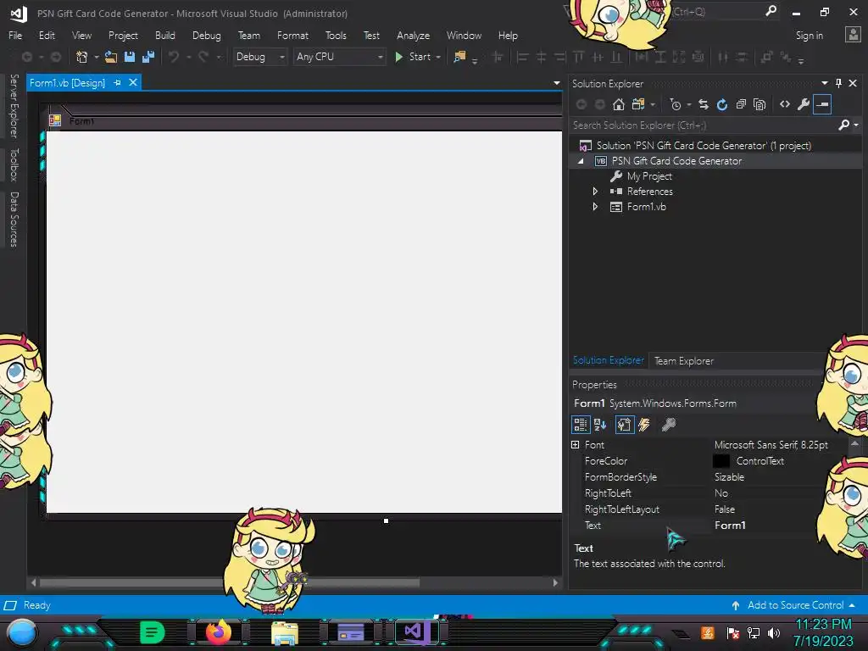The width and height of the screenshot is (868, 651).
Task: Click the Start debugging button
Action: pos(413,57)
